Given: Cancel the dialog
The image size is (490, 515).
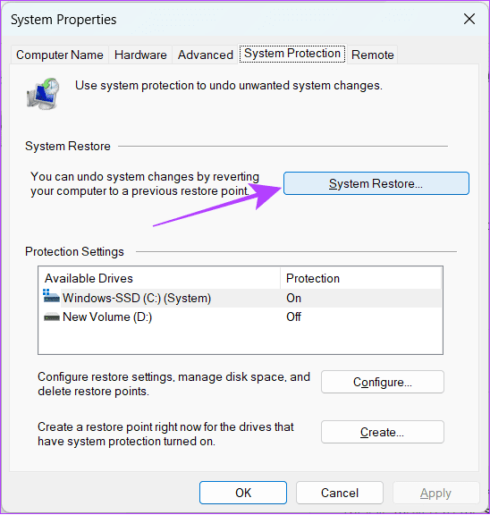Looking at the screenshot, I should tap(340, 493).
